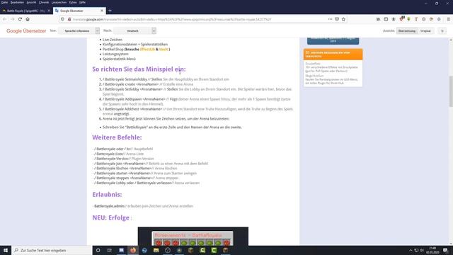Image resolution: width=453 pixels, height=255 pixels.
Task: Click the green download extension icon
Action: tap(408, 19)
